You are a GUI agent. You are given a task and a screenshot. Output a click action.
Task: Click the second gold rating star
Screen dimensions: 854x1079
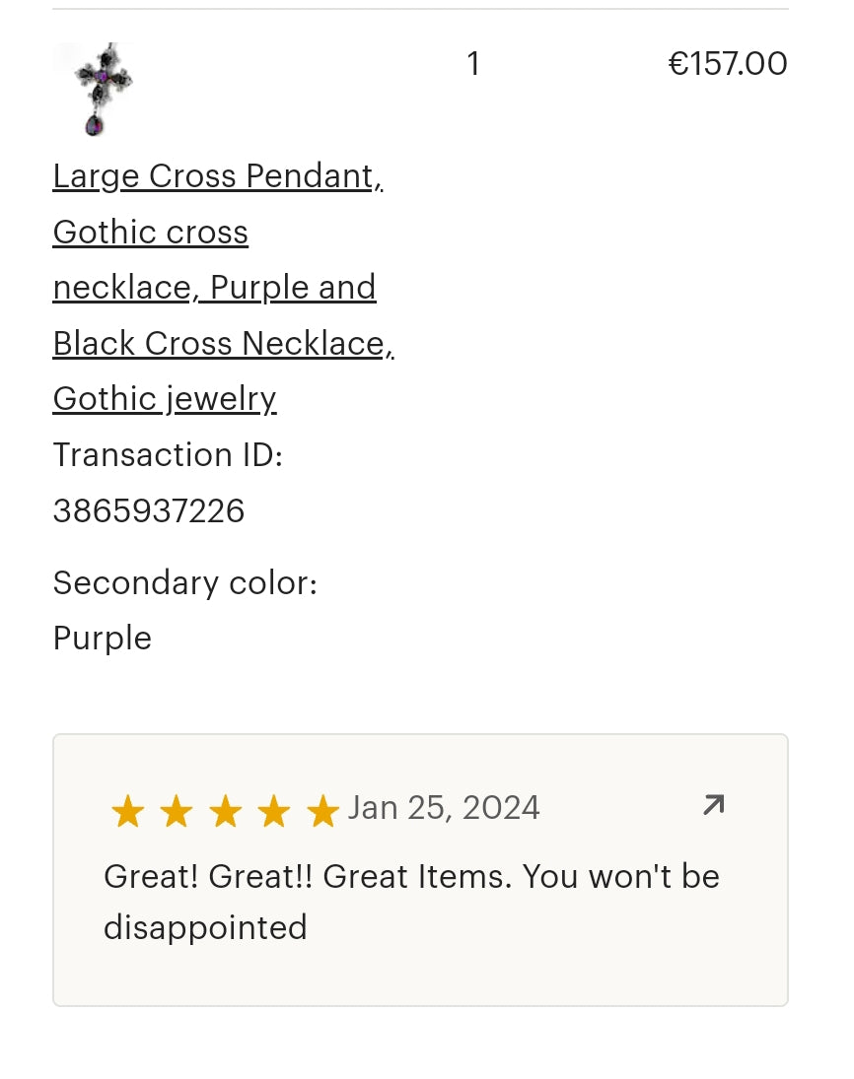coord(177,812)
